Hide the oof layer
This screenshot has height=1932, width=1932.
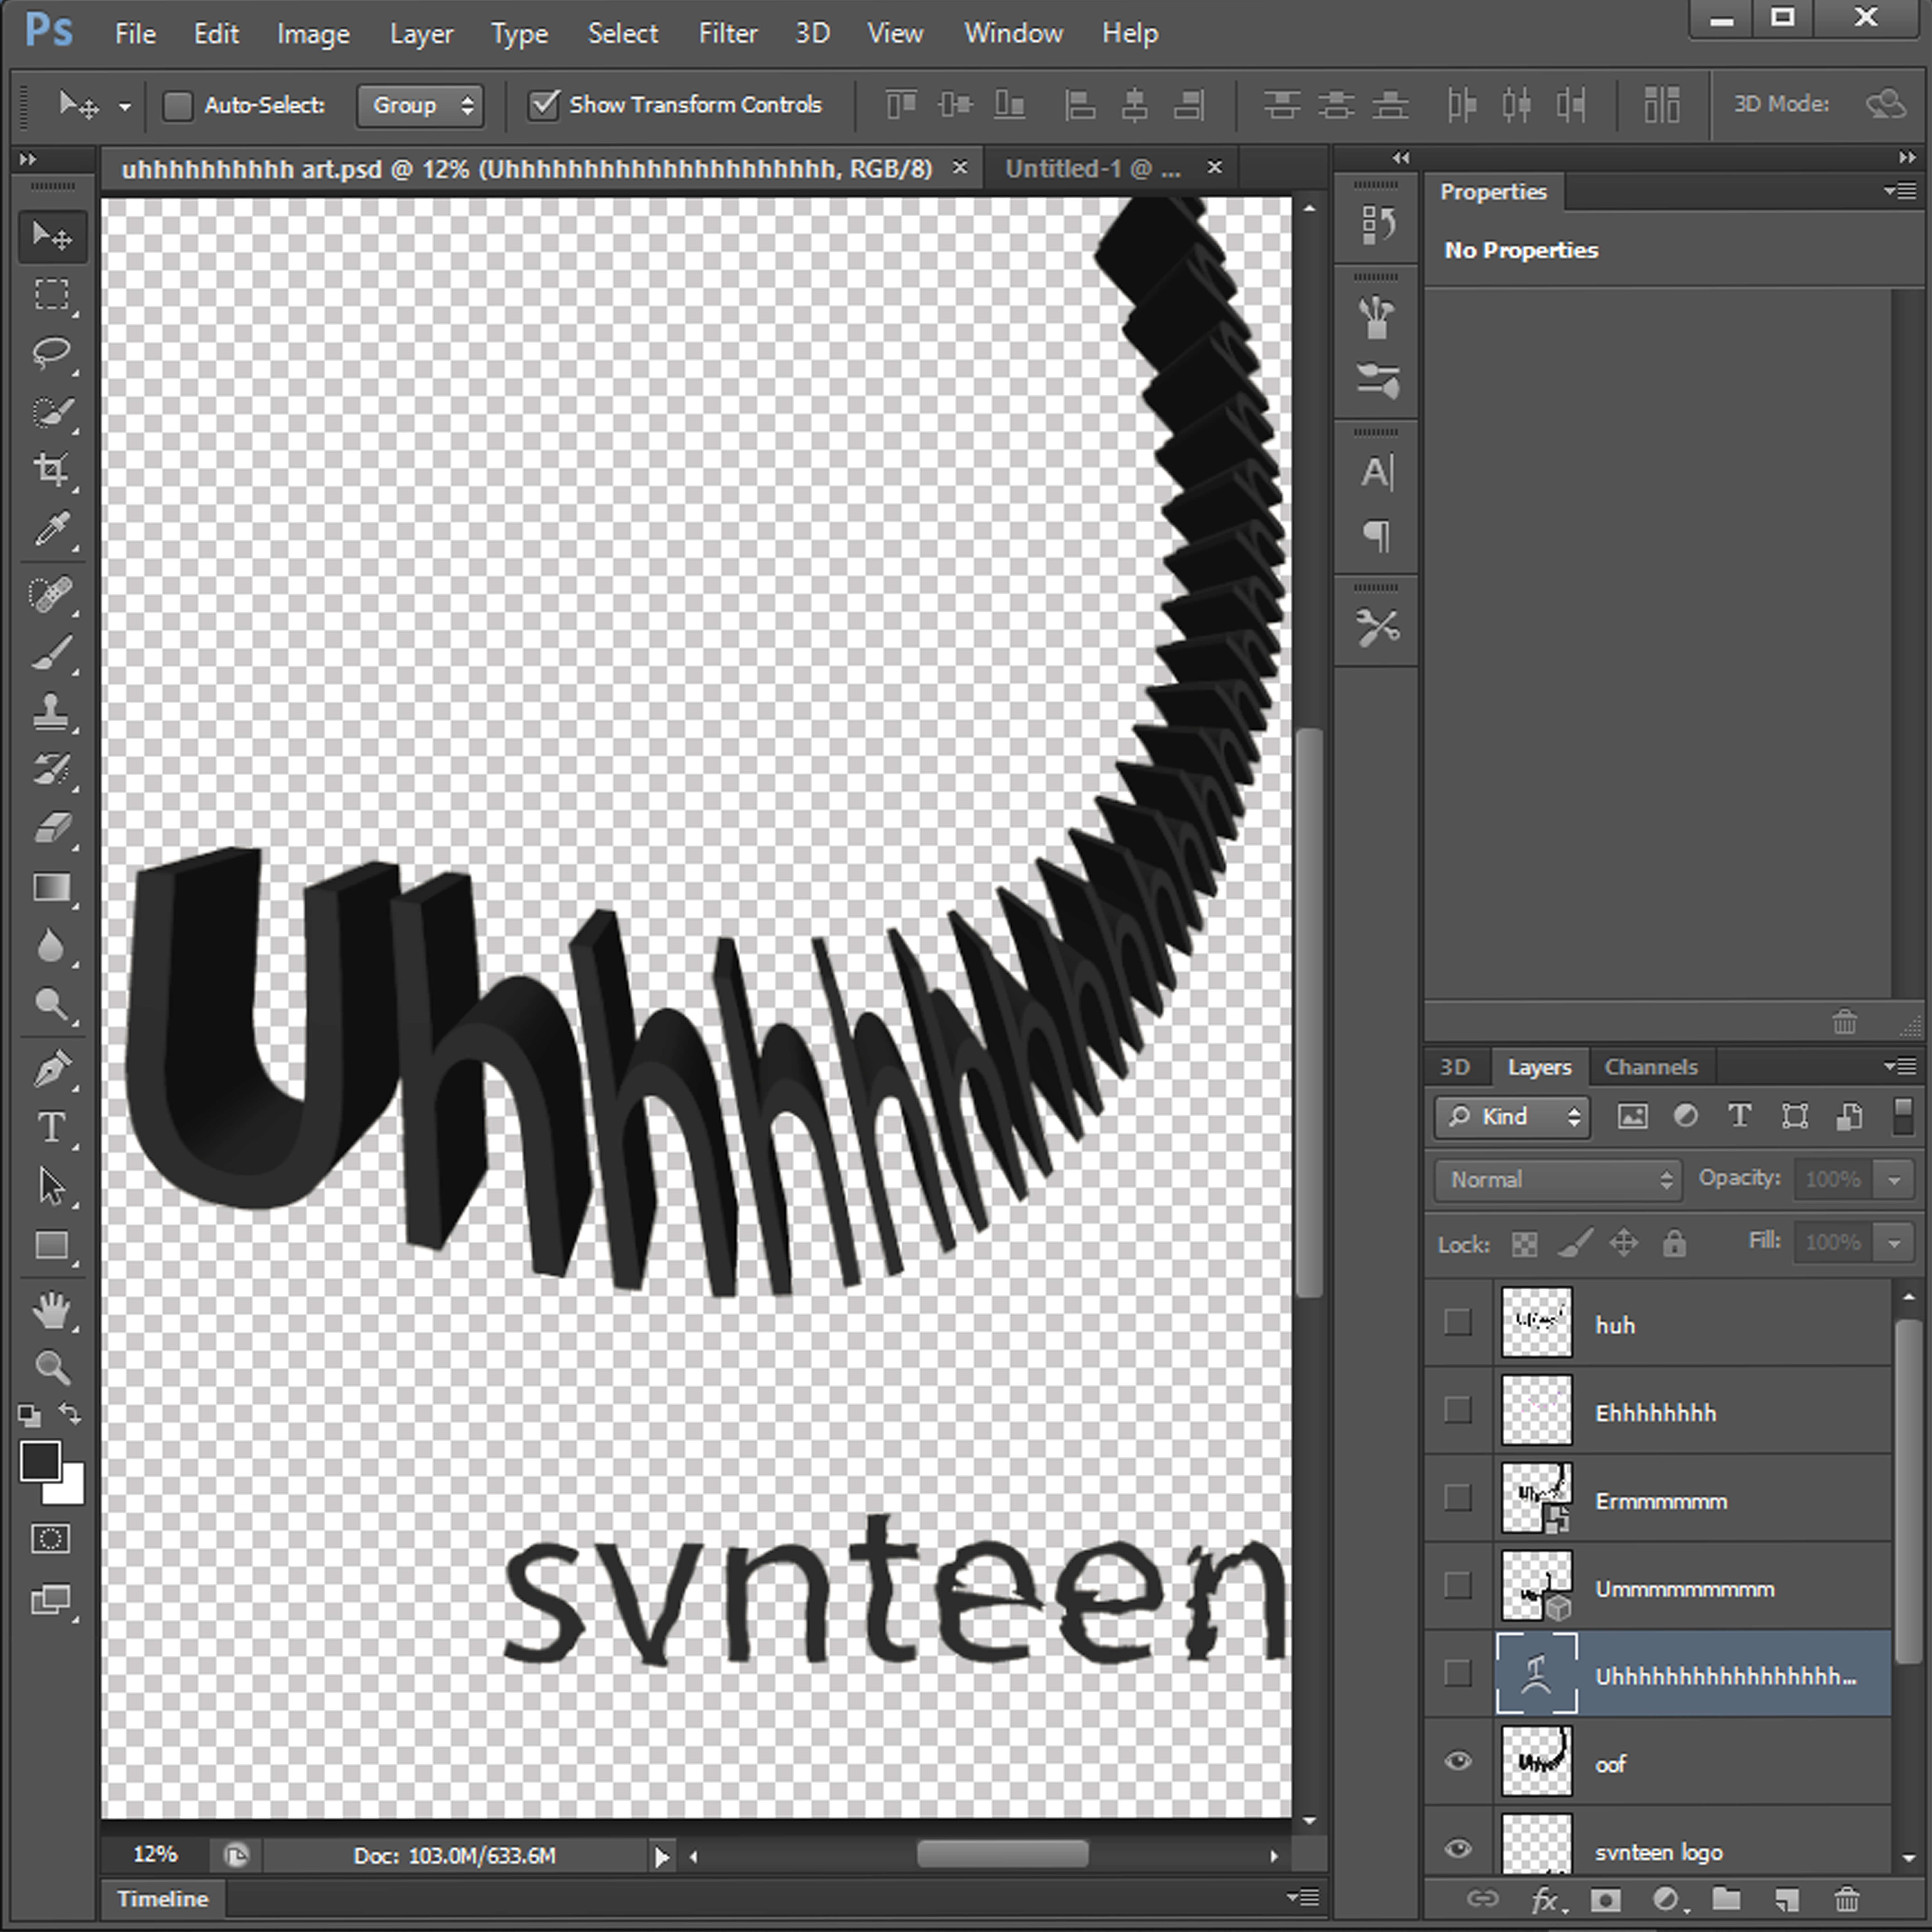tap(1458, 1761)
